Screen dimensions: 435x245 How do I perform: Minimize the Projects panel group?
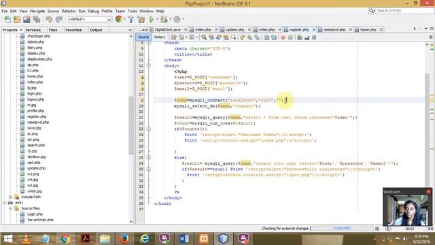coord(130,30)
